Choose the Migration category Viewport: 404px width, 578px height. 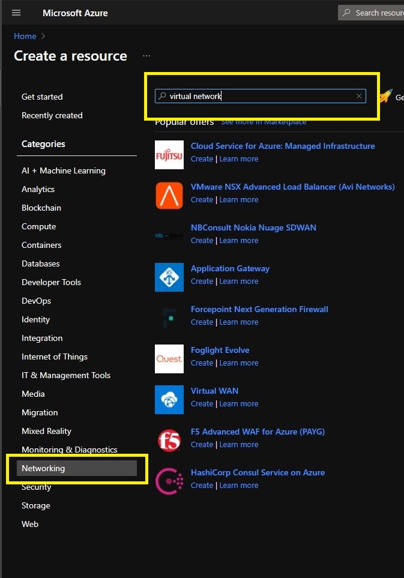pos(40,412)
